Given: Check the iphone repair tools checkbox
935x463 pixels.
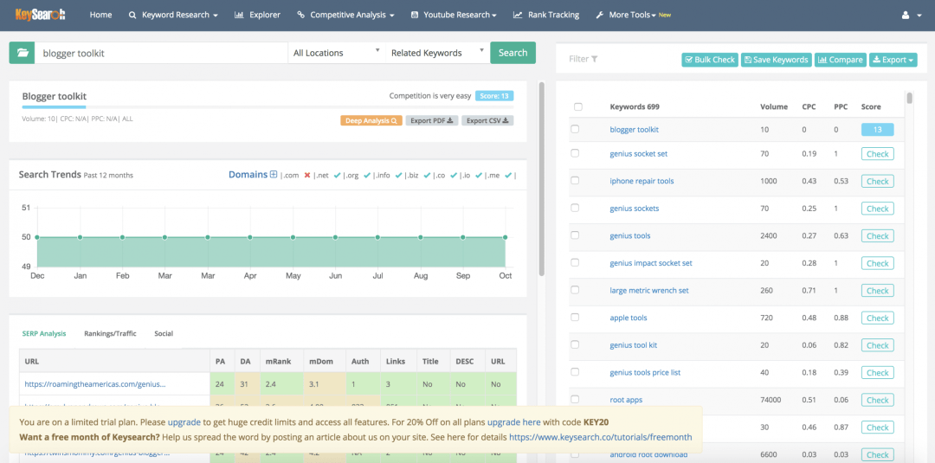Looking at the screenshot, I should click(x=575, y=181).
